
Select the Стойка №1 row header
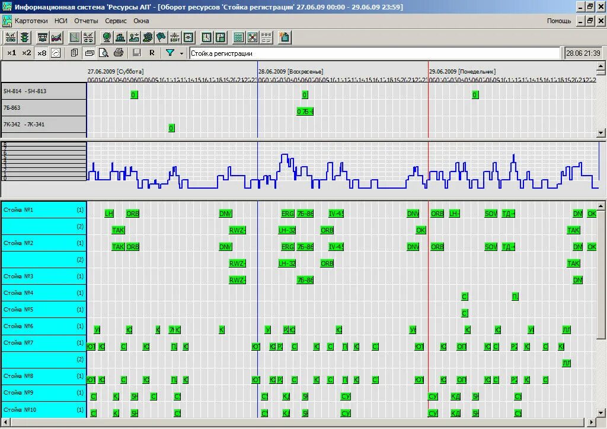44,209
